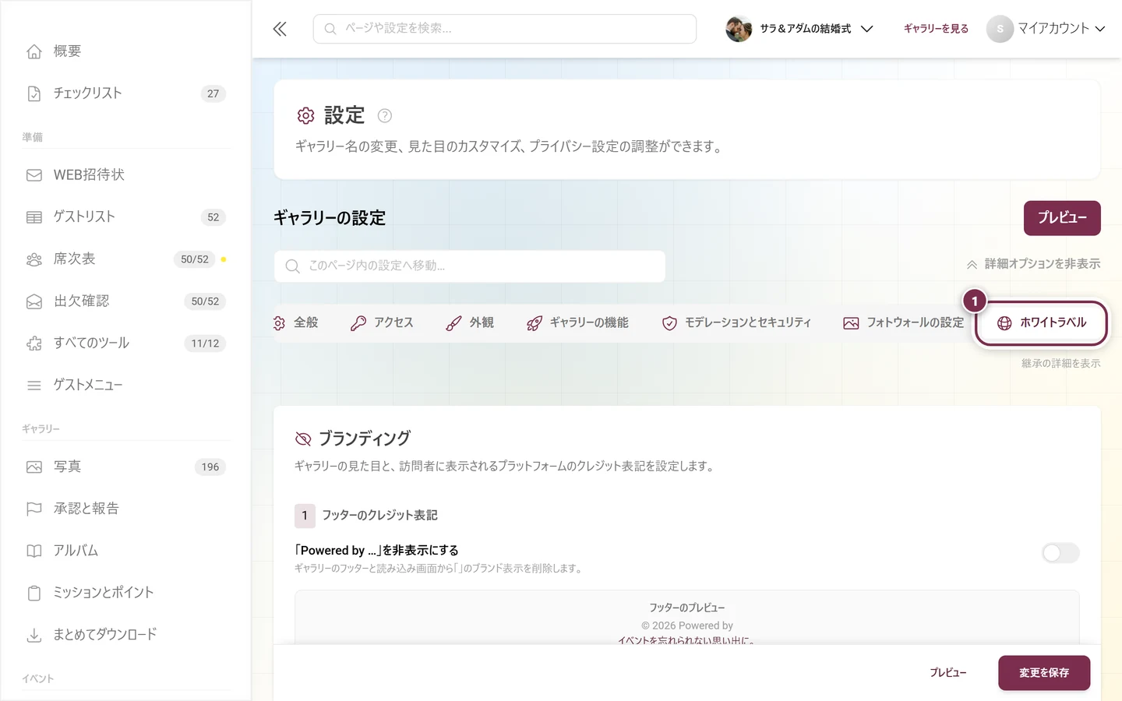Collapse sidebar with double chevron icon

[280, 29]
